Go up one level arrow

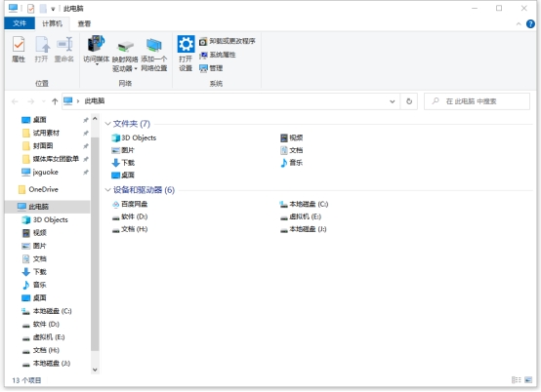[x=55, y=101]
